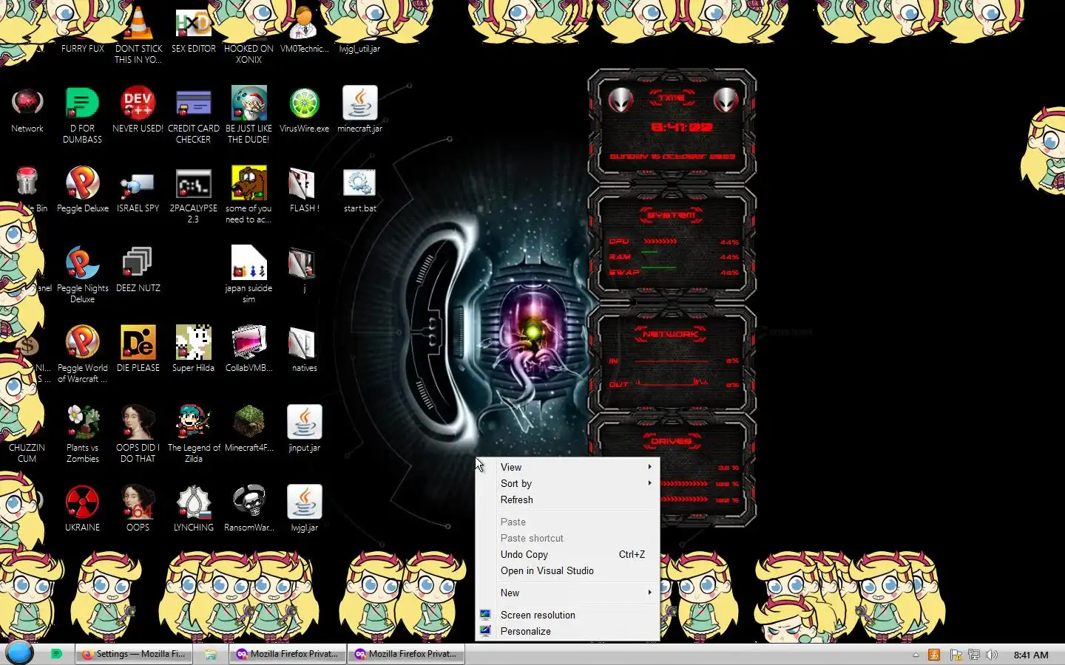Click the TIME gadget panel

click(x=672, y=126)
